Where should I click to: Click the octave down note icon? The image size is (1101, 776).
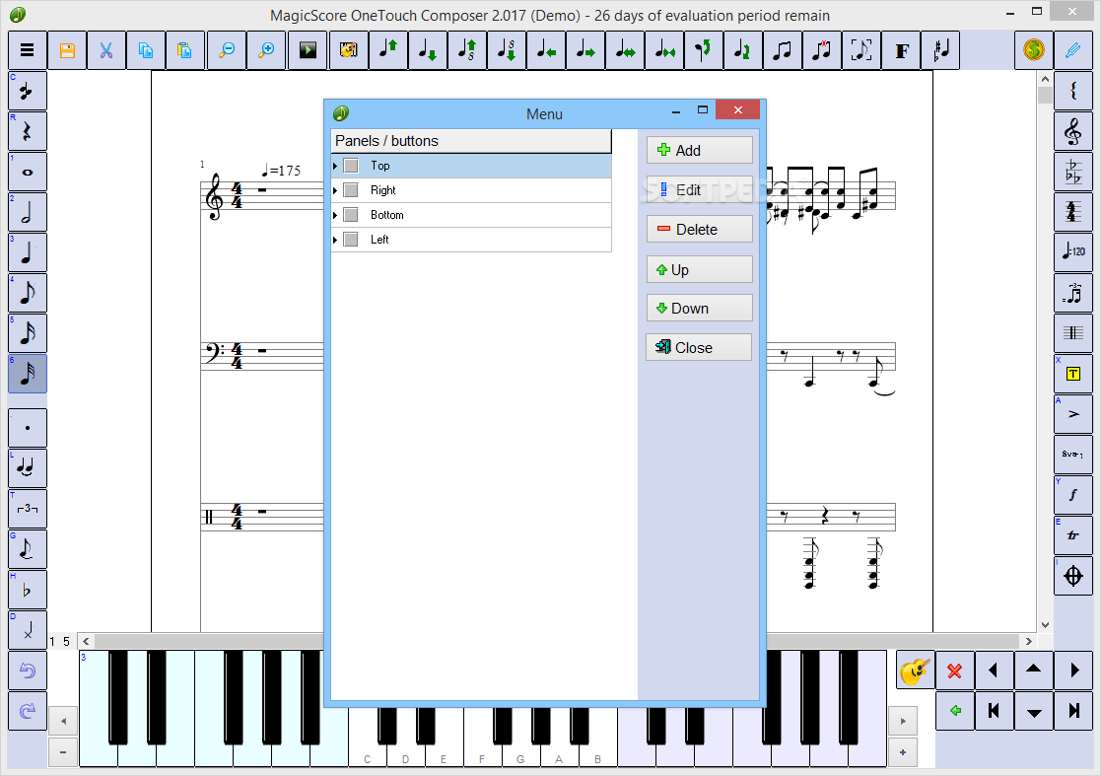[x=507, y=50]
